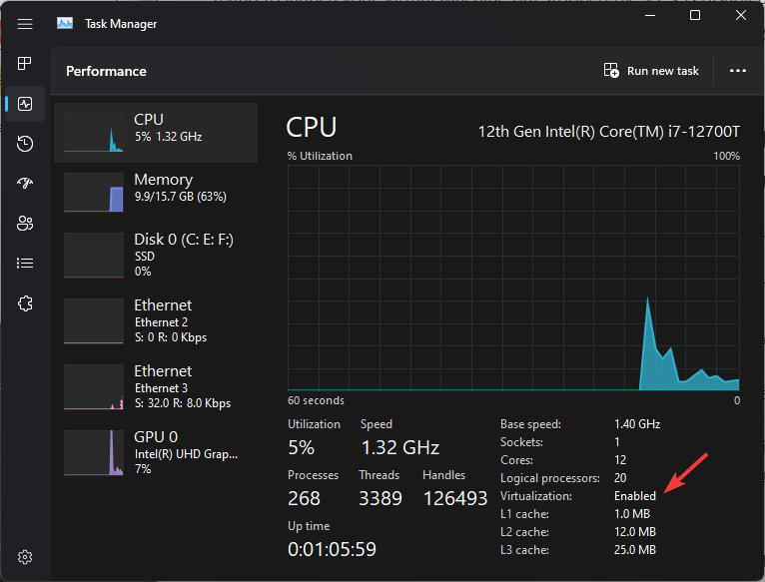Click the L2 cache 12.0 MB value
Image resolution: width=765 pixels, height=582 pixels.
[x=635, y=532]
